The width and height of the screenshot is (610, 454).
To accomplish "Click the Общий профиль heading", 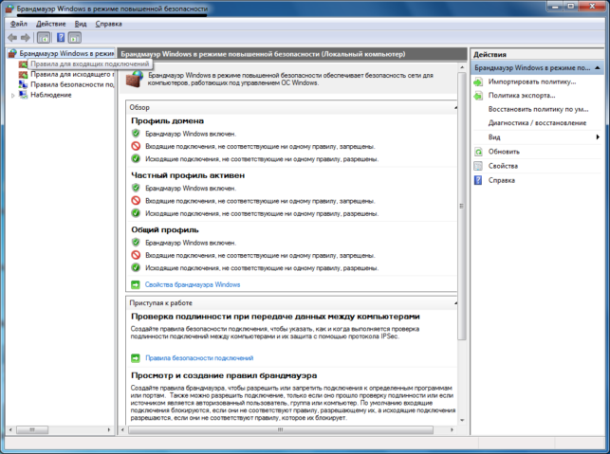I will point(165,229).
